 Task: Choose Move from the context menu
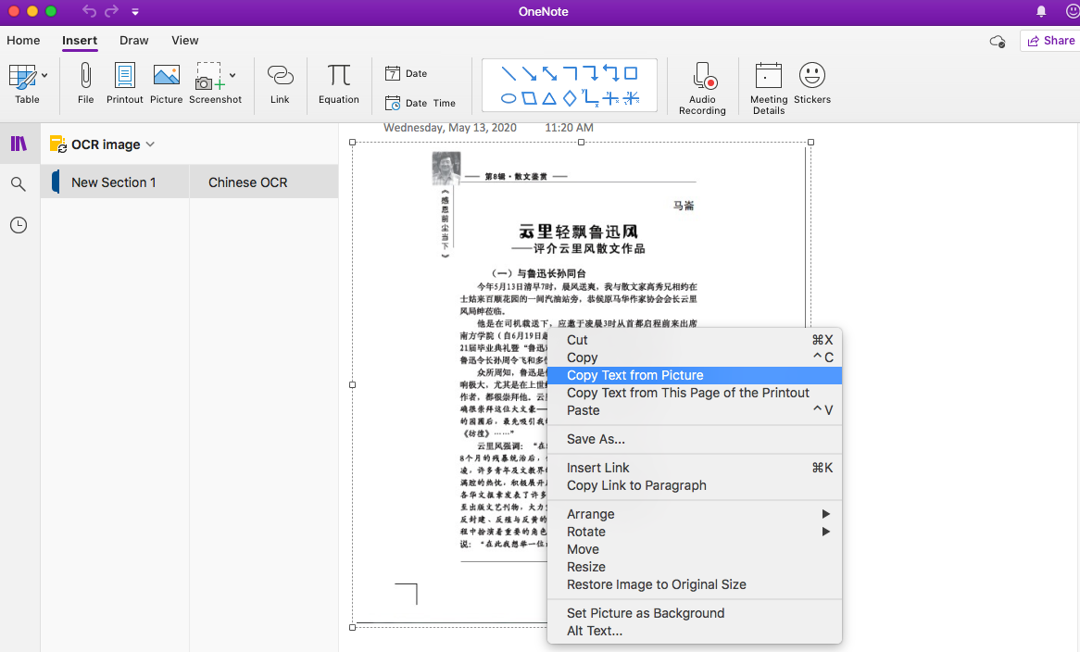695,549
